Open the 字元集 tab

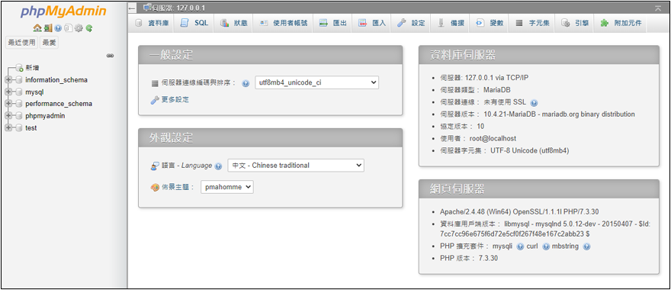pyautogui.click(x=532, y=24)
